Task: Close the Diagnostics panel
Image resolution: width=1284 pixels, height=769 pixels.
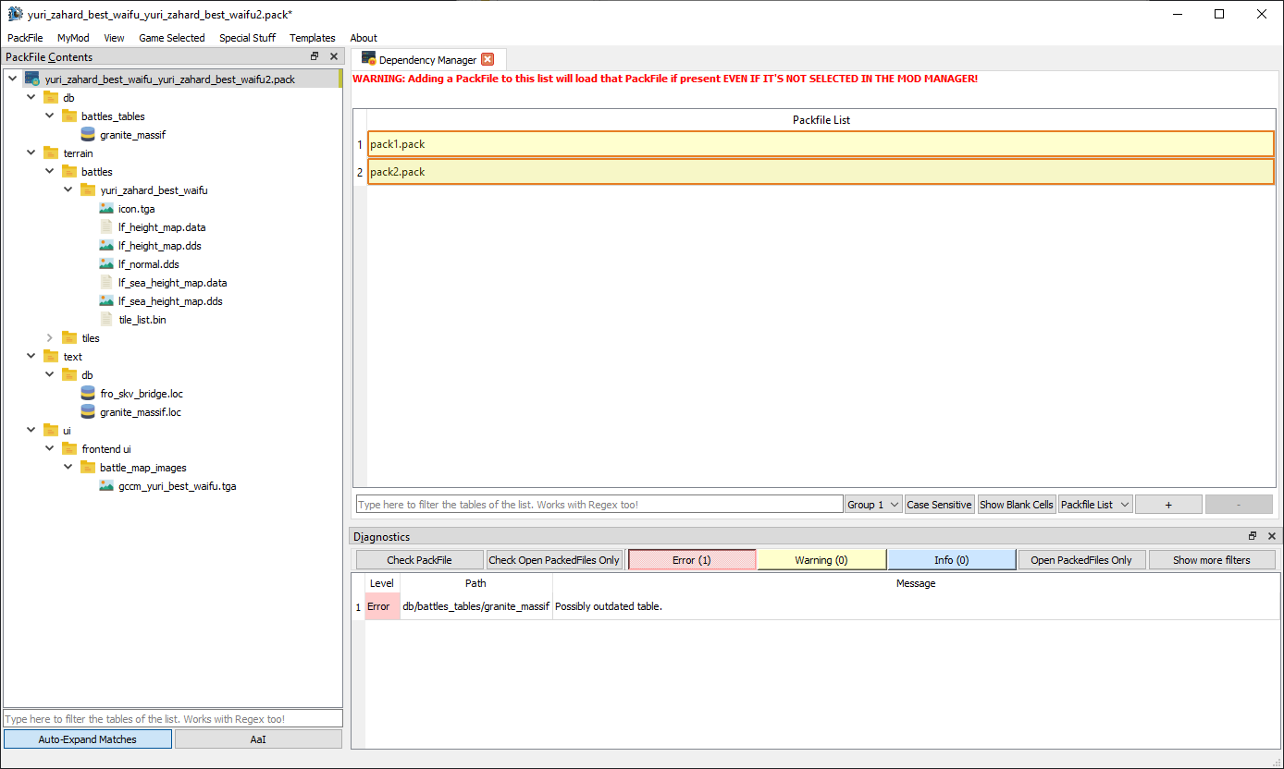Action: (1271, 536)
